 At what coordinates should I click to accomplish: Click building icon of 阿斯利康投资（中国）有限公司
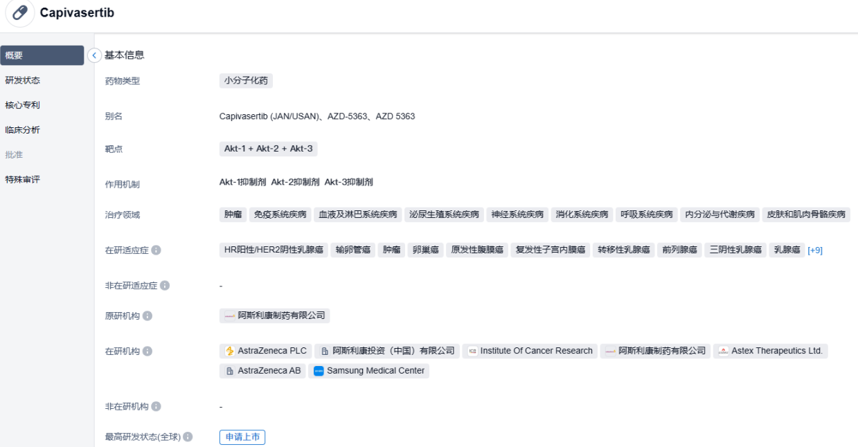point(325,352)
